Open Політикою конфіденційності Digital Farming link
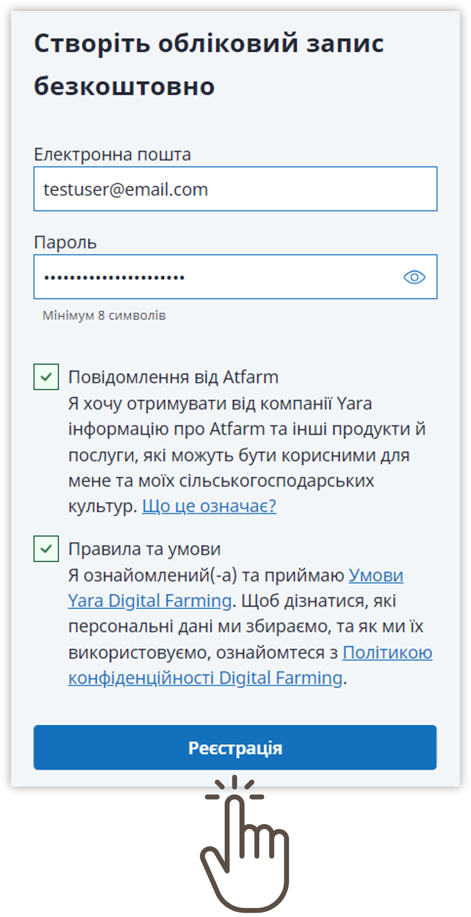The image size is (471, 917). point(250,665)
